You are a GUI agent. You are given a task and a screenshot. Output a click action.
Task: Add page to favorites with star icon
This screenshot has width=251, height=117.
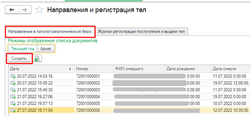pos(39,10)
